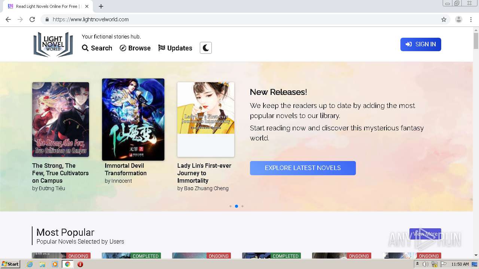This screenshot has width=479, height=269.
Task: Click Lady Lin's First-ever Journey to Immortality title
Action: tap(204, 173)
